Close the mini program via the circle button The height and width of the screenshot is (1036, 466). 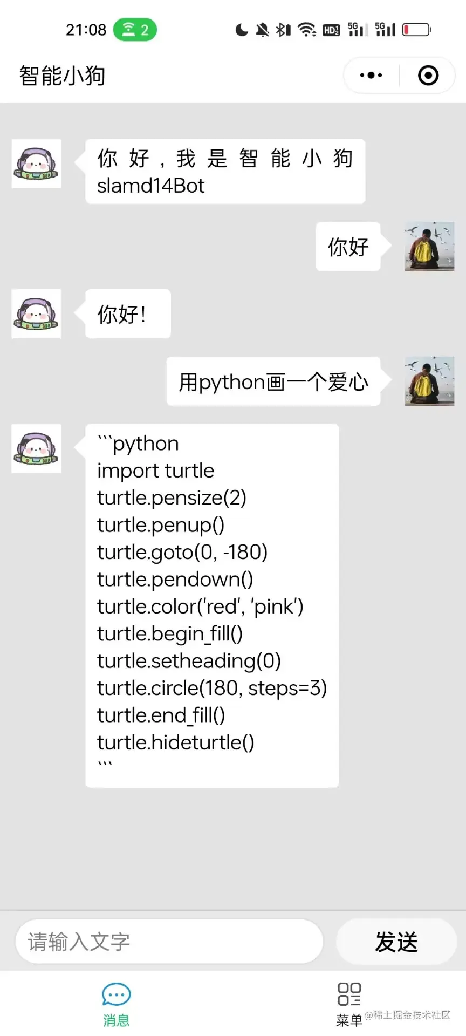pyautogui.click(x=428, y=76)
